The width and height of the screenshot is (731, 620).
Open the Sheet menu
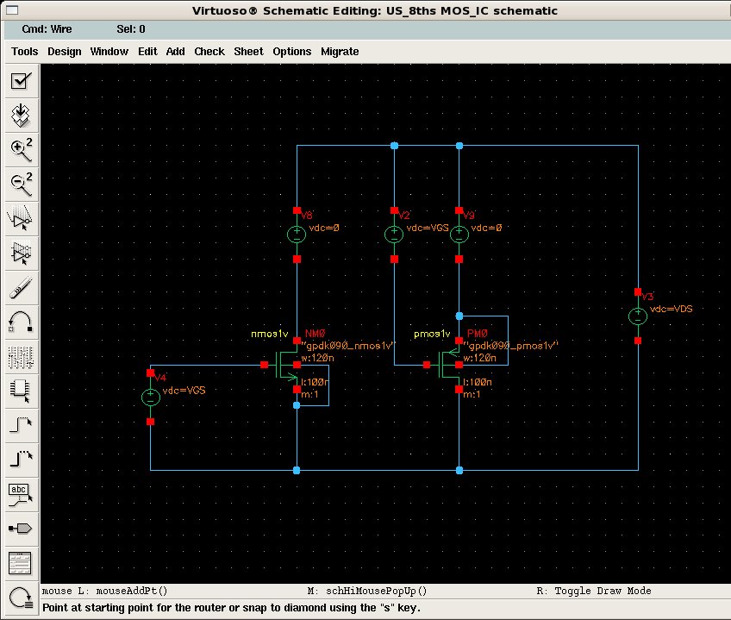248,52
